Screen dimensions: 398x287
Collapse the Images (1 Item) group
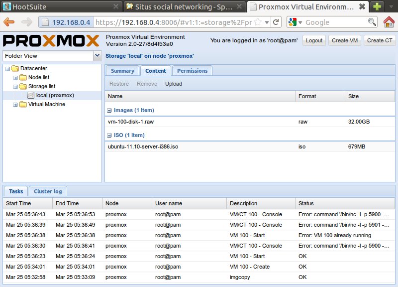point(110,110)
